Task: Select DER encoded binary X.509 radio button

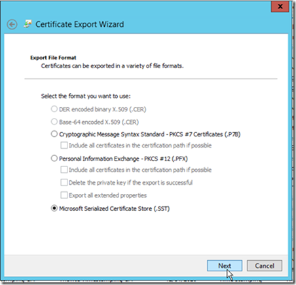Action: 54,109
